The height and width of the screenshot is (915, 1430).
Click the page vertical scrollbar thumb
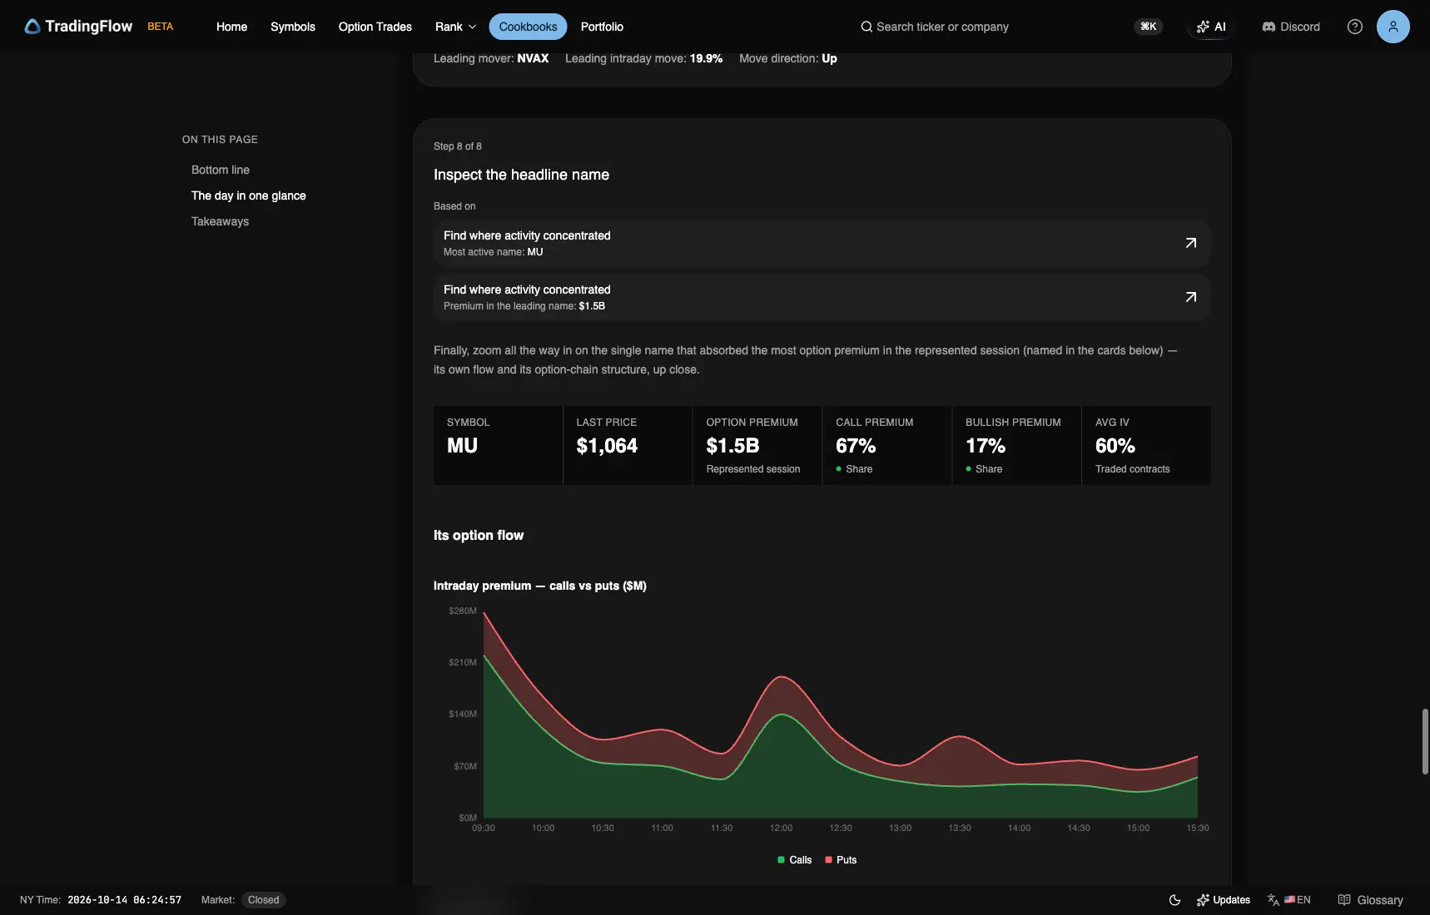coord(1425,741)
